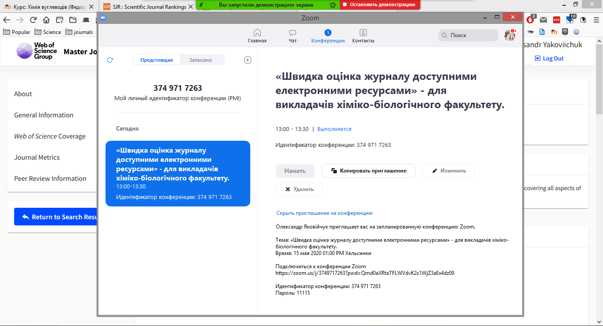Screen dimensions: 603x326
Task: Stop screen sharing with Остановить демонстрацию
Action: (x=380, y=4)
